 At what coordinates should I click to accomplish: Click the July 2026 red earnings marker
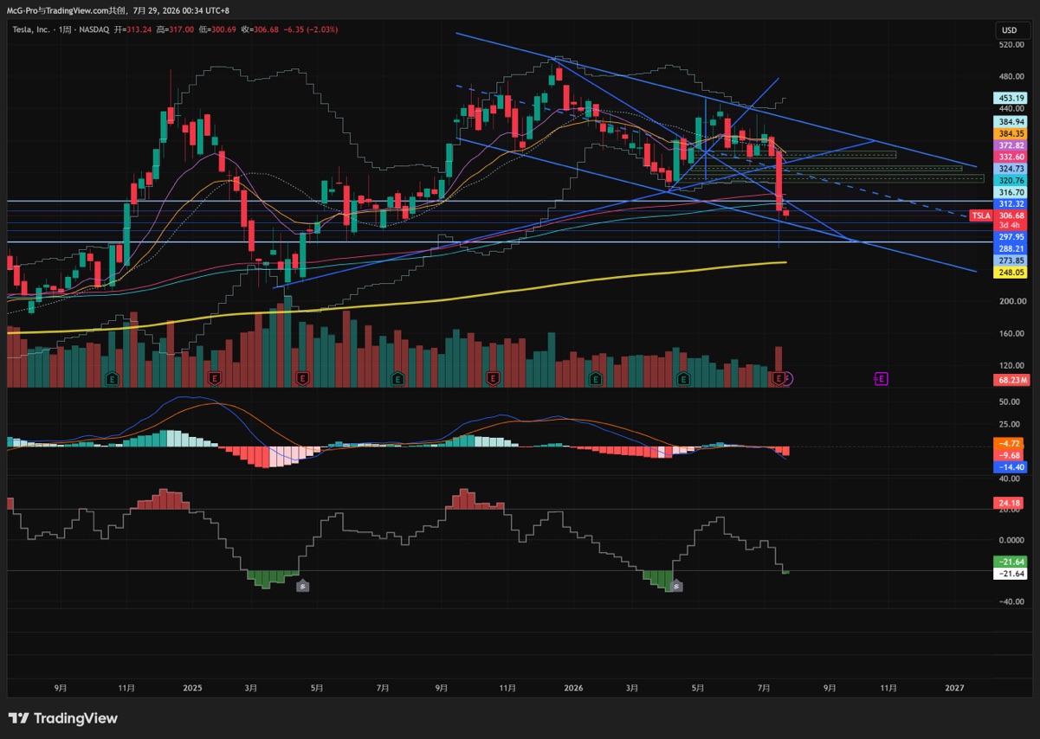[x=778, y=378]
